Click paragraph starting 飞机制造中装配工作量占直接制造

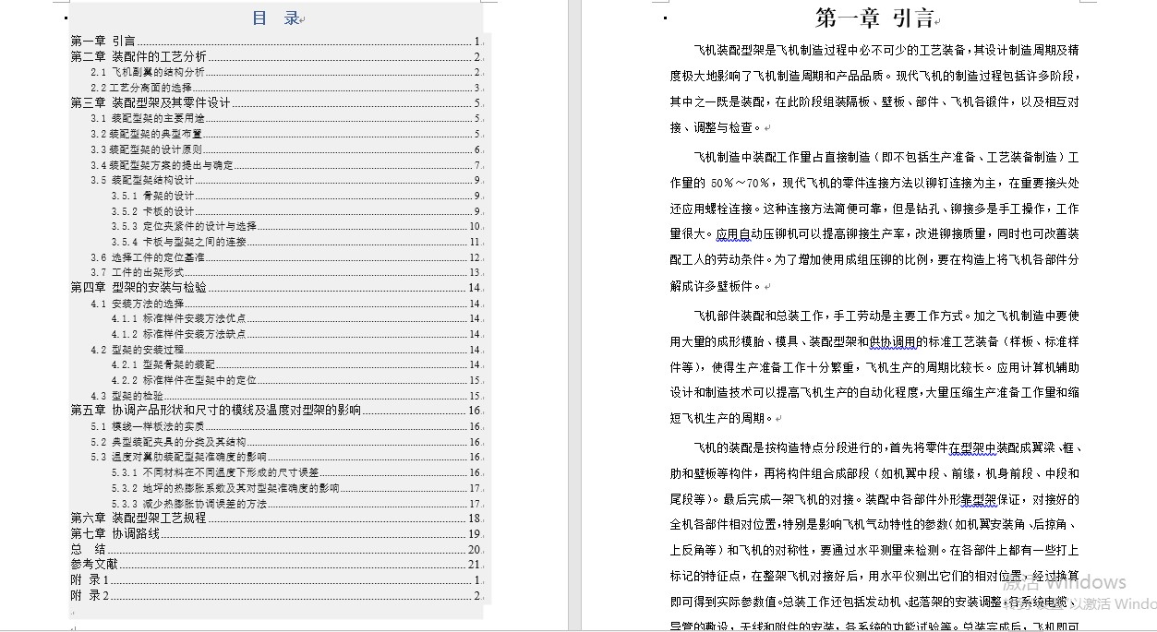click(874, 221)
